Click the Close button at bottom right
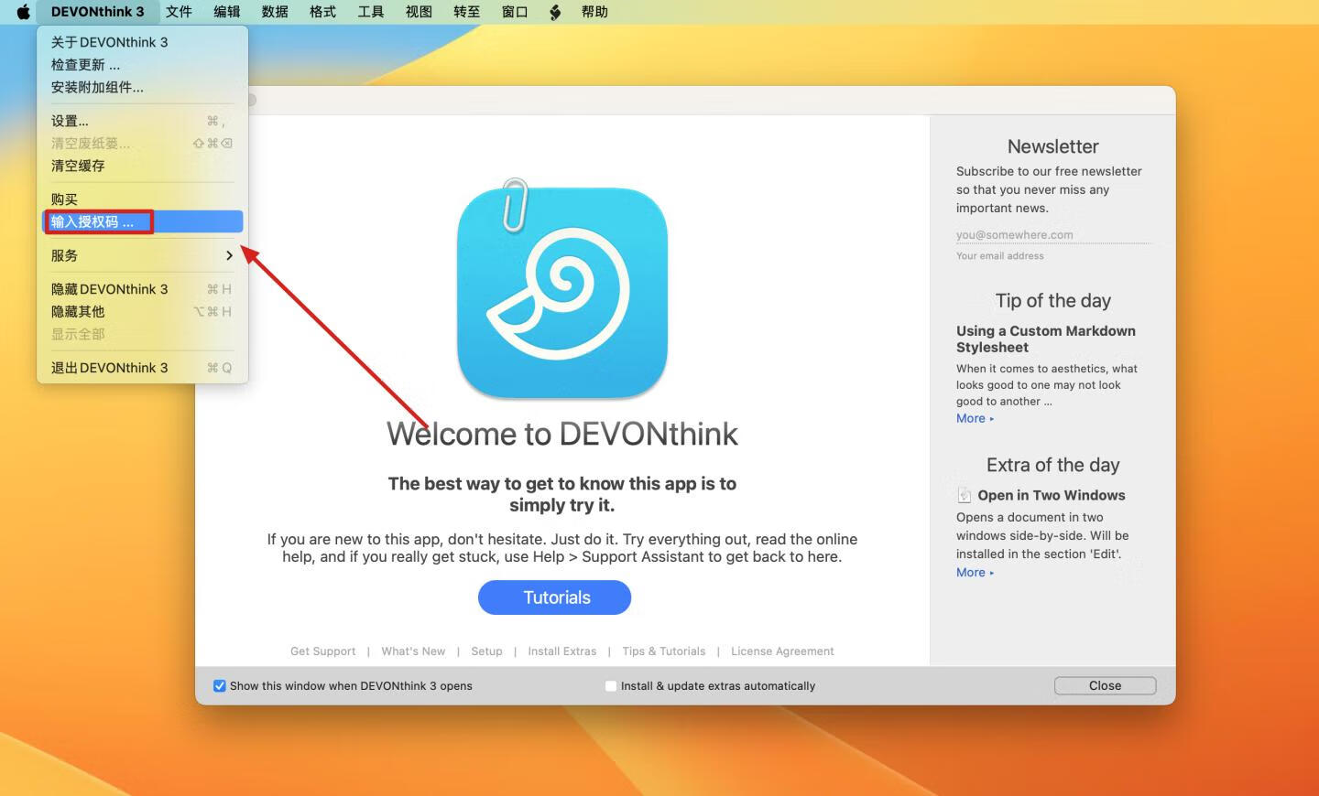Image resolution: width=1319 pixels, height=796 pixels. [1105, 685]
